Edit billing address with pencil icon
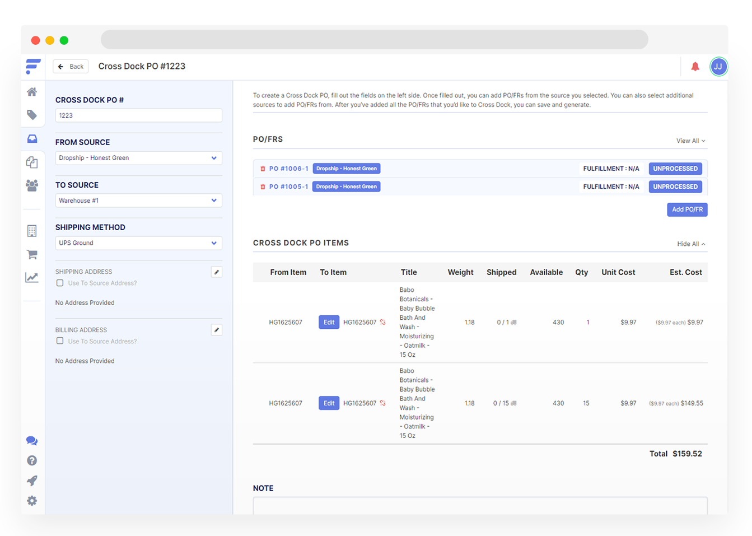752x536 pixels. click(x=217, y=330)
